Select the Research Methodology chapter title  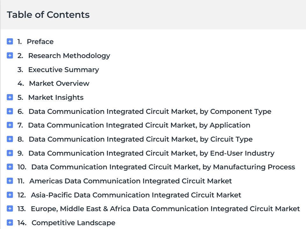[69, 56]
